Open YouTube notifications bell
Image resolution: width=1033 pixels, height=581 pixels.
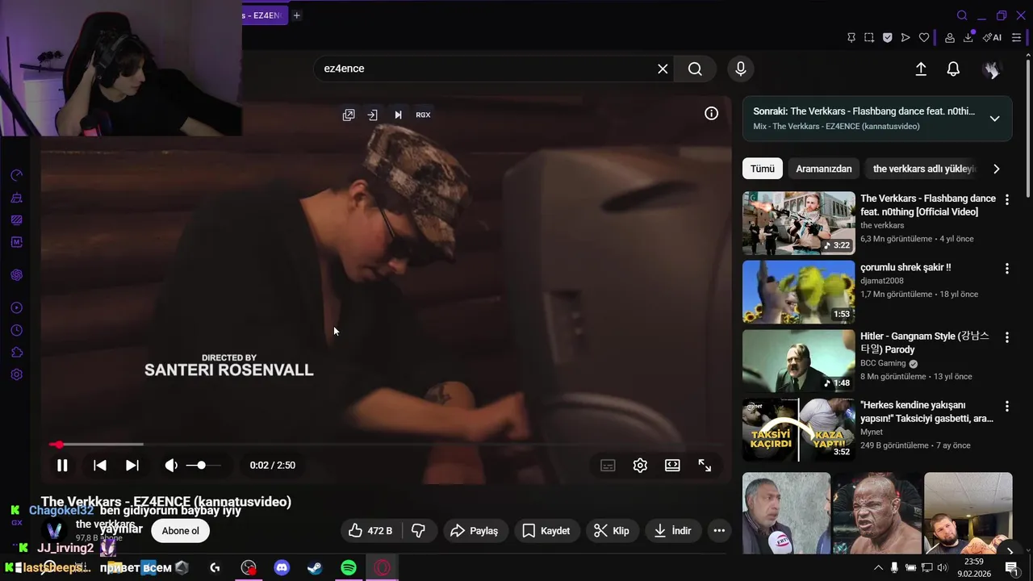click(x=953, y=69)
